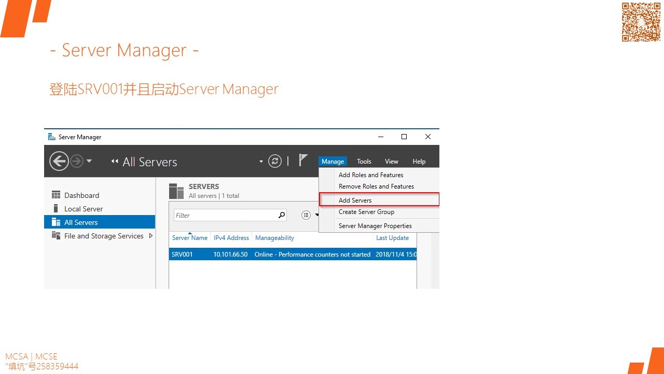
Task: Open the Tools menu
Action: [364, 162]
